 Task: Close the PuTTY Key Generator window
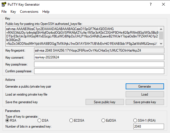click(163, 5)
